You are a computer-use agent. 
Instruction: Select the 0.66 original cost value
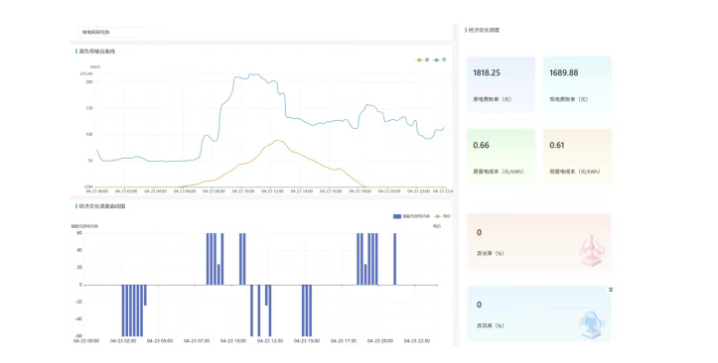pyautogui.click(x=481, y=146)
